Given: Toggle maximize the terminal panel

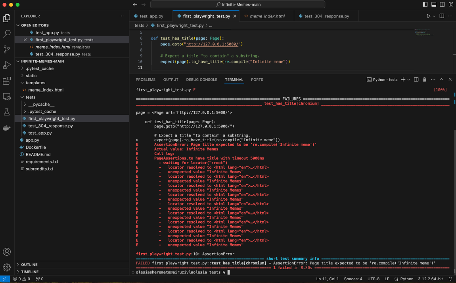Looking at the screenshot, I should point(441,79).
